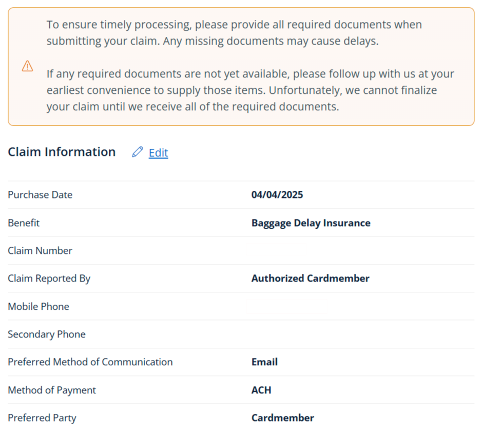Select the Mobile Phone row label
This screenshot has height=438, width=483.
point(38,307)
